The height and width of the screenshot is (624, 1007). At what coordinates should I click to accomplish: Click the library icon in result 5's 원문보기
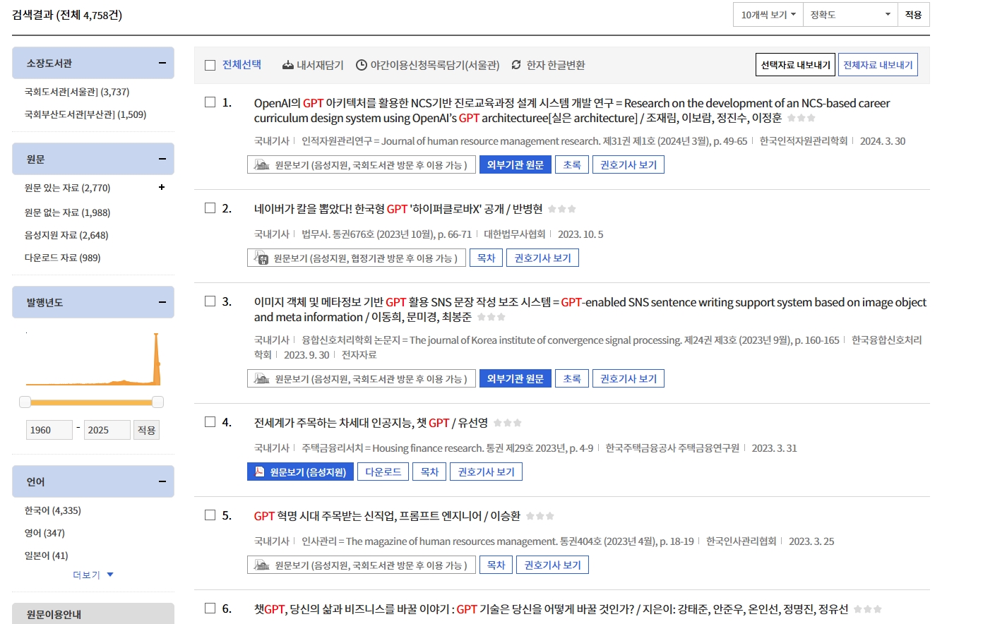[x=262, y=565]
